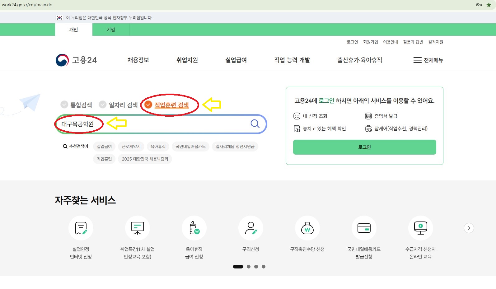Select the 직업훈련 검색 radio option
The width and height of the screenshot is (496, 289).
(x=148, y=105)
